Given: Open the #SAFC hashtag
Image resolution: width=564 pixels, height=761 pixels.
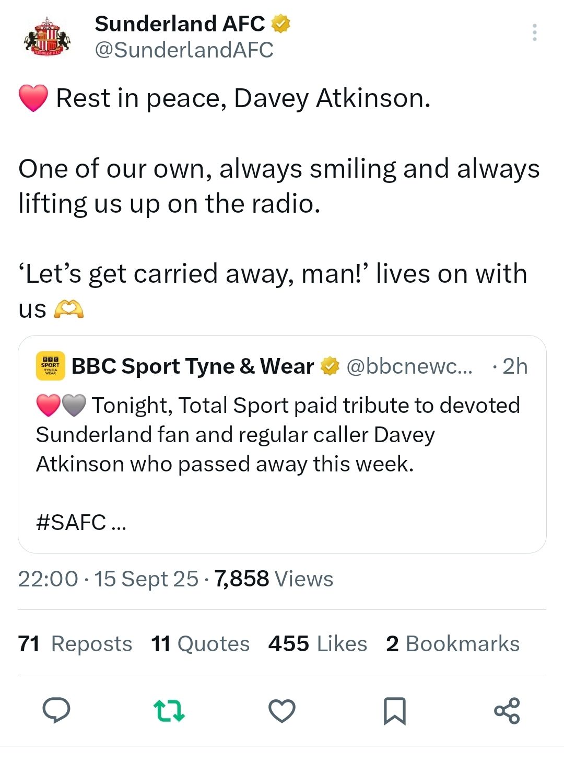Looking at the screenshot, I should click(x=71, y=522).
